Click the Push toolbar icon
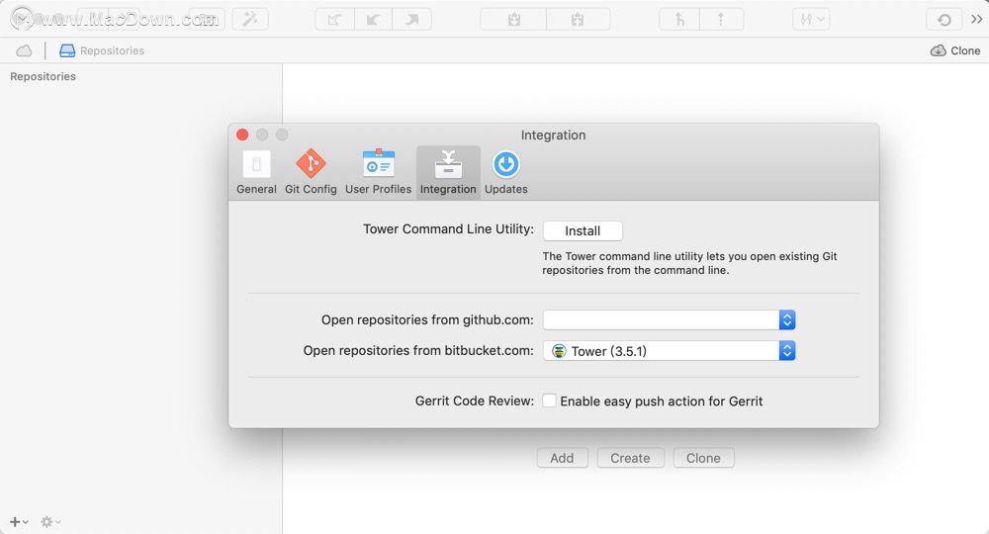The height and width of the screenshot is (534, 989). 411,19
